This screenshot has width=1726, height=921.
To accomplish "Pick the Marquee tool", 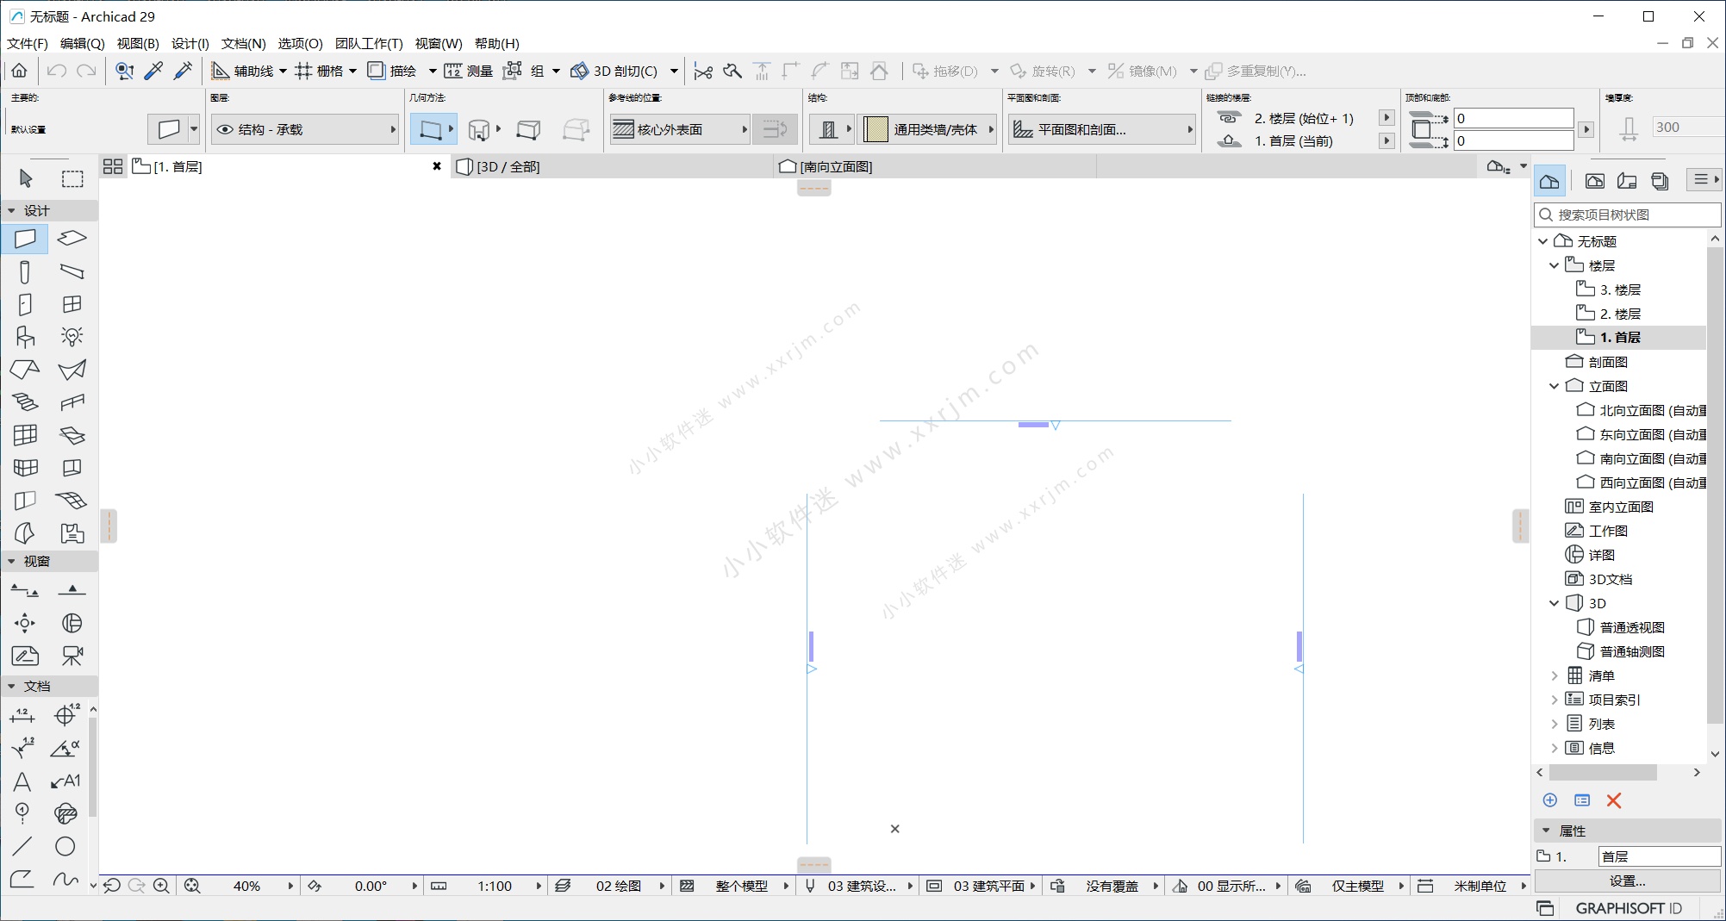I will point(72,178).
